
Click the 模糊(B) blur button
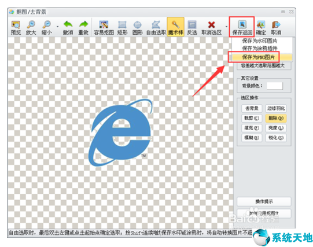point(252,138)
